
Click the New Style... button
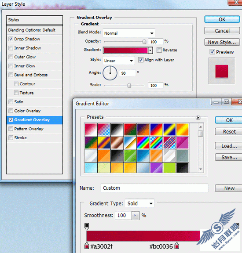point(222,42)
